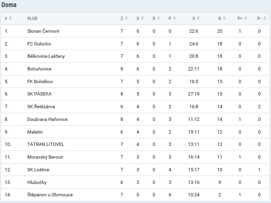Sort by P losses column arrows
This screenshot has width=271, height=203.
pos(174,18)
